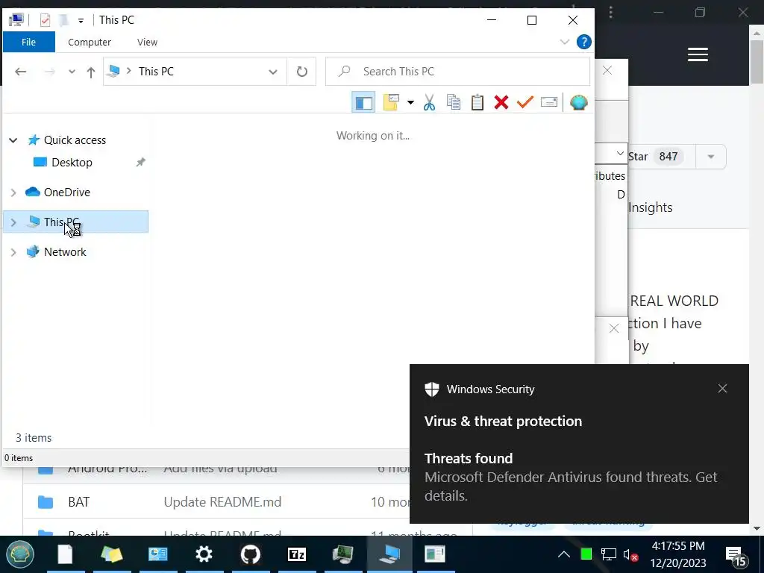This screenshot has width=764, height=573.
Task: Open the File ribbon tab
Action: pos(29,42)
